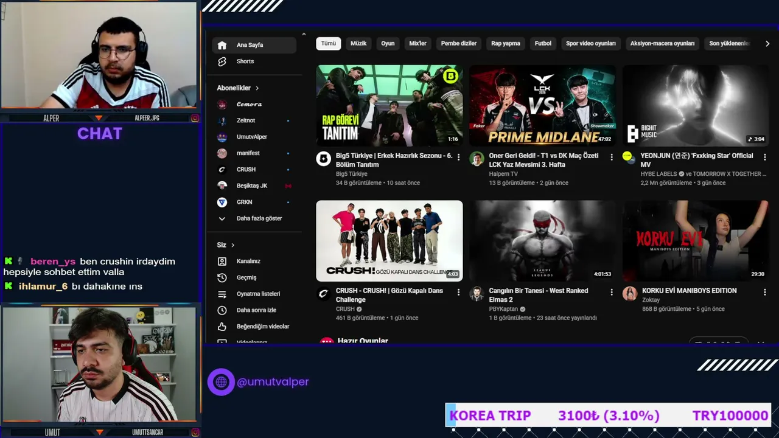Click HYBE LABELS avatar beside YEONJUN video

click(x=627, y=156)
